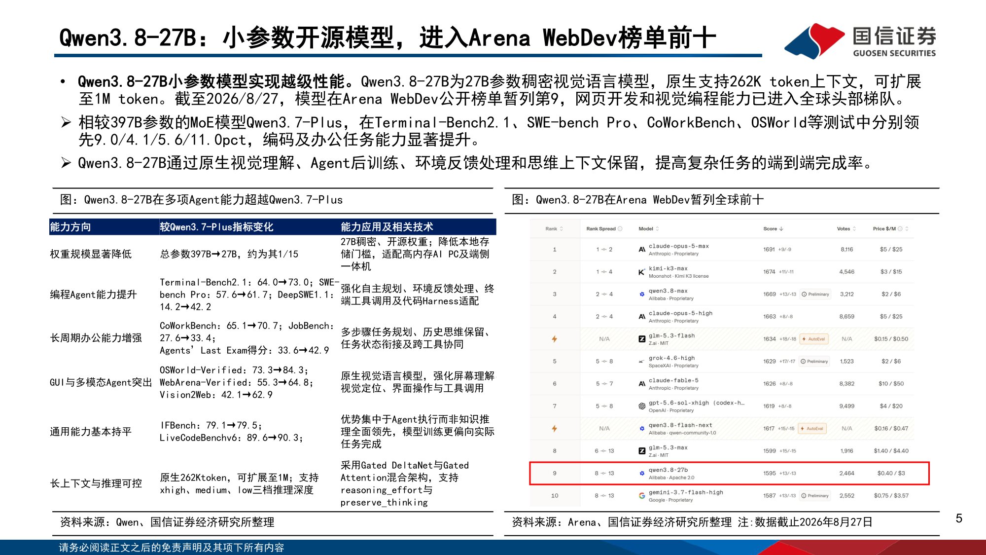Click the lightning rank icon in qwen3.8-flash-next row
Screen dimensions: 986x555
pos(555,429)
